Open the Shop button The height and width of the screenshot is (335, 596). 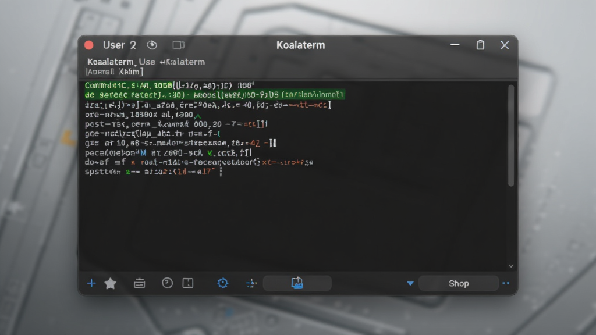pyautogui.click(x=459, y=283)
